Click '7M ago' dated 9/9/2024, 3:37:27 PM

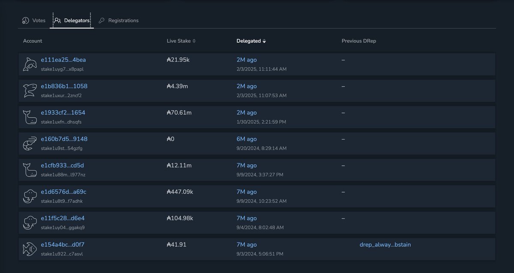[x=247, y=166]
